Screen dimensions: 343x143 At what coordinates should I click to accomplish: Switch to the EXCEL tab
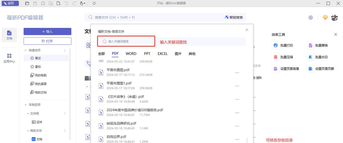point(162,54)
